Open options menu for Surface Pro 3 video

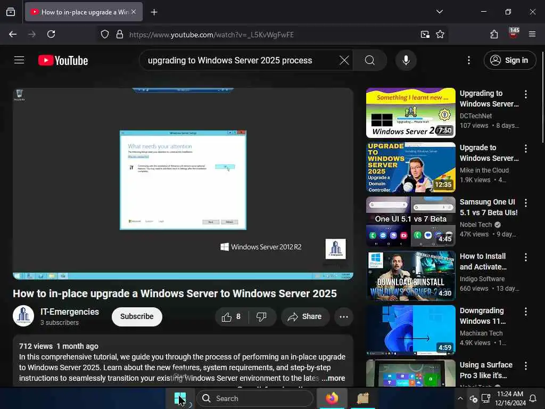tap(525, 366)
